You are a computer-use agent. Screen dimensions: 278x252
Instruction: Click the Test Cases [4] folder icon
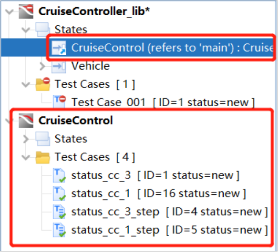click(x=43, y=157)
